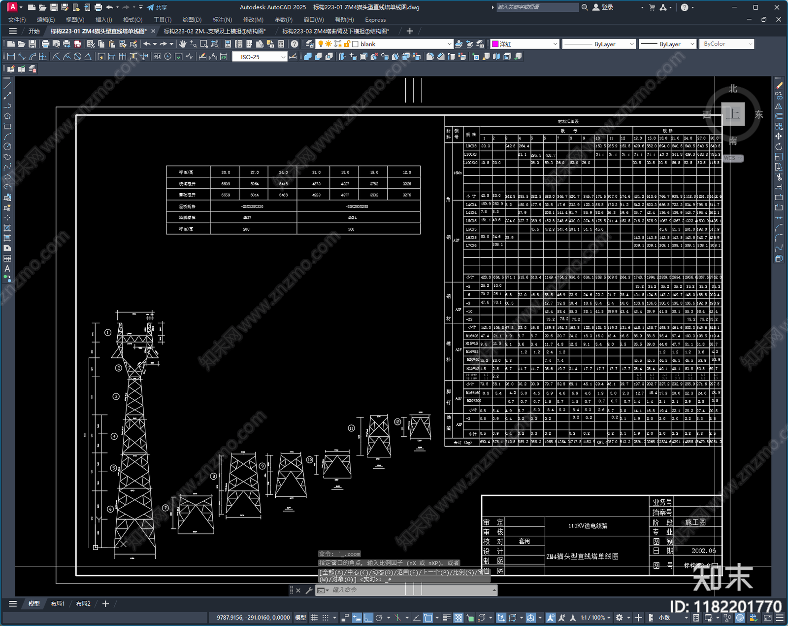Click the Save icon in quick access toolbar
Viewport: 788px width, 626px height.
point(54,7)
